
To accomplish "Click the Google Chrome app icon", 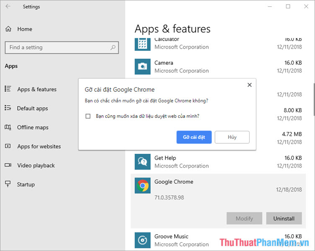I will tap(142, 186).
